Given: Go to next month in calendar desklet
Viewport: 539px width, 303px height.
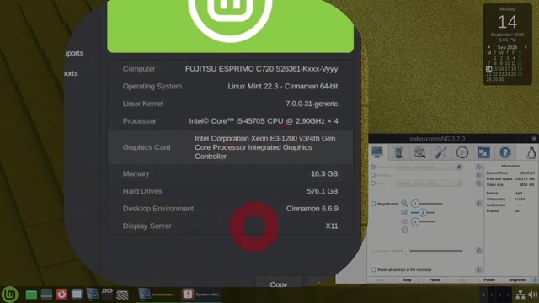Looking at the screenshot, I should click(526, 47).
